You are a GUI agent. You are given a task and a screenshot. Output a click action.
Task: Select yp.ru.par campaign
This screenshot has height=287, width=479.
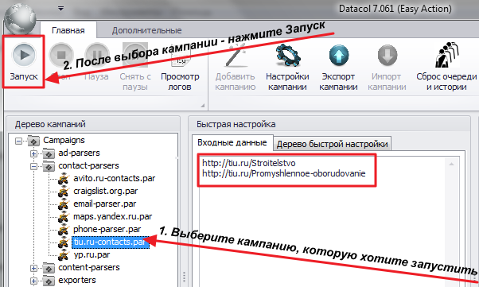coord(92,254)
